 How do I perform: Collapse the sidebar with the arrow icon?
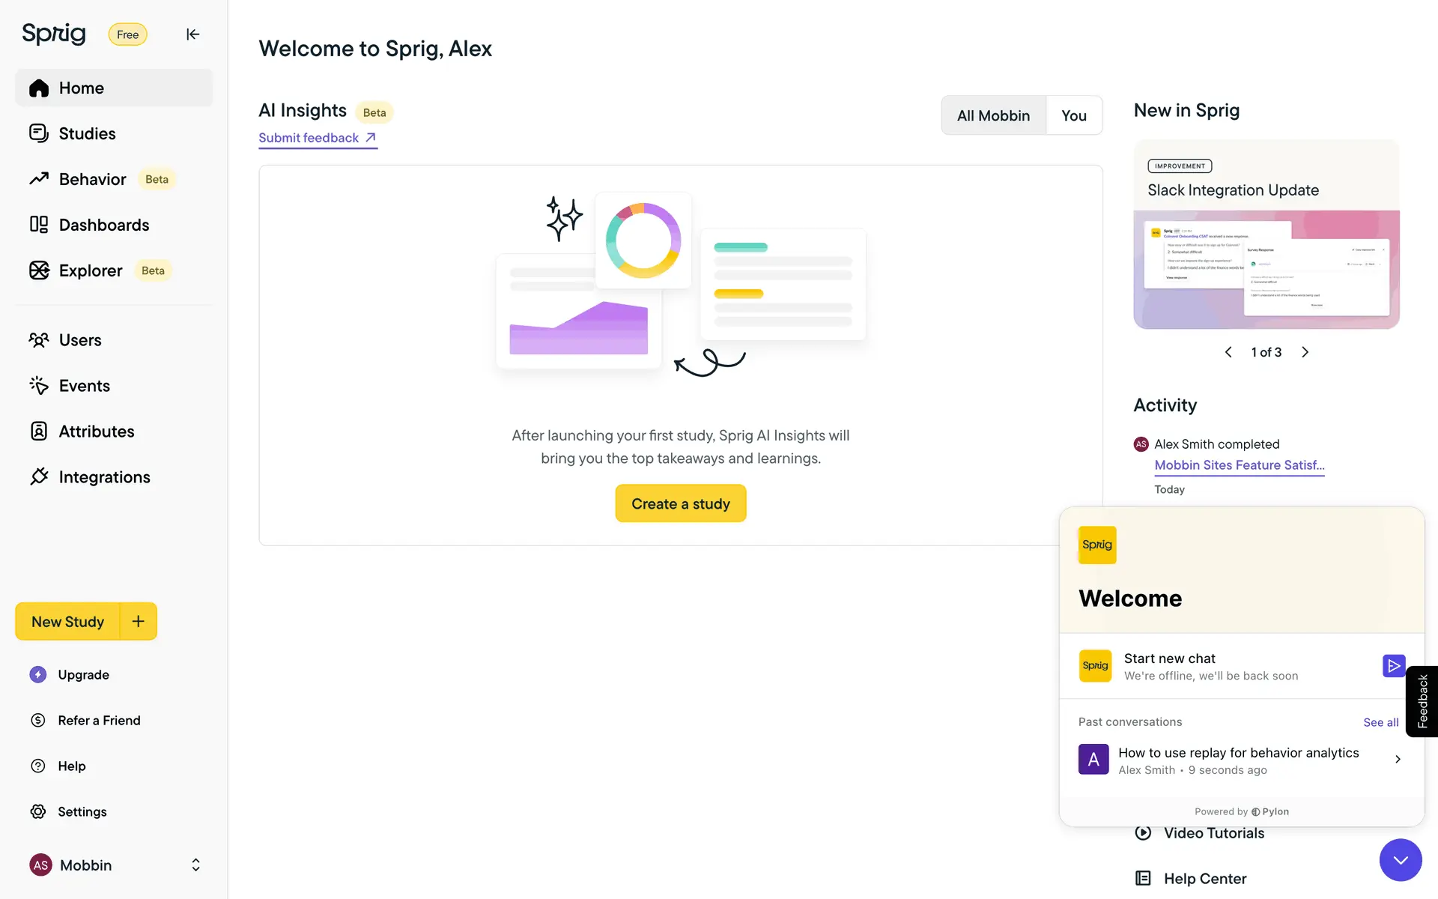[x=192, y=34]
